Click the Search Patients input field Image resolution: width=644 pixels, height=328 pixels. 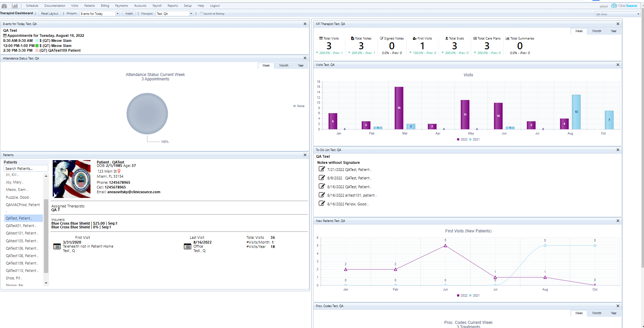(26, 168)
